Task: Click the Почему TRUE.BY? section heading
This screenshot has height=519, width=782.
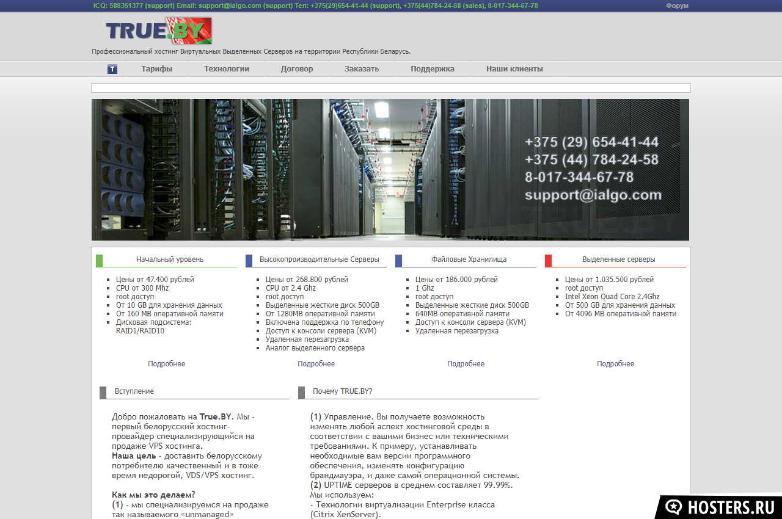Action: tap(343, 391)
